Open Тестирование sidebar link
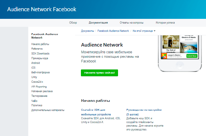206x136 pixels. pos(39,96)
